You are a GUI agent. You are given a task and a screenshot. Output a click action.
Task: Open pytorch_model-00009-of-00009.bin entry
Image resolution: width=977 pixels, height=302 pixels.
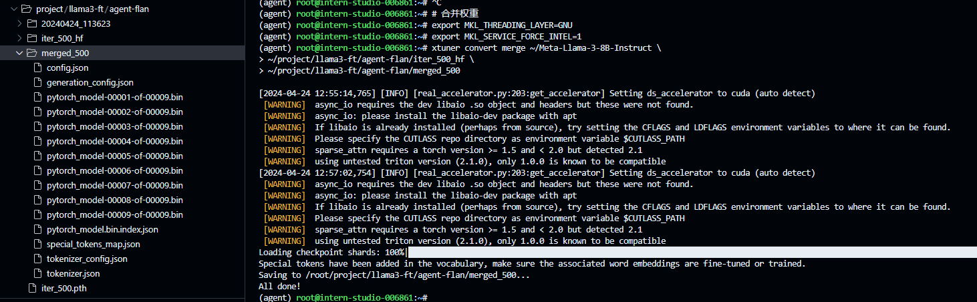pos(114,215)
